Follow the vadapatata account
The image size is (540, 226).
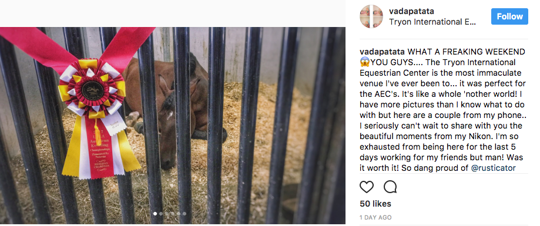coord(509,16)
